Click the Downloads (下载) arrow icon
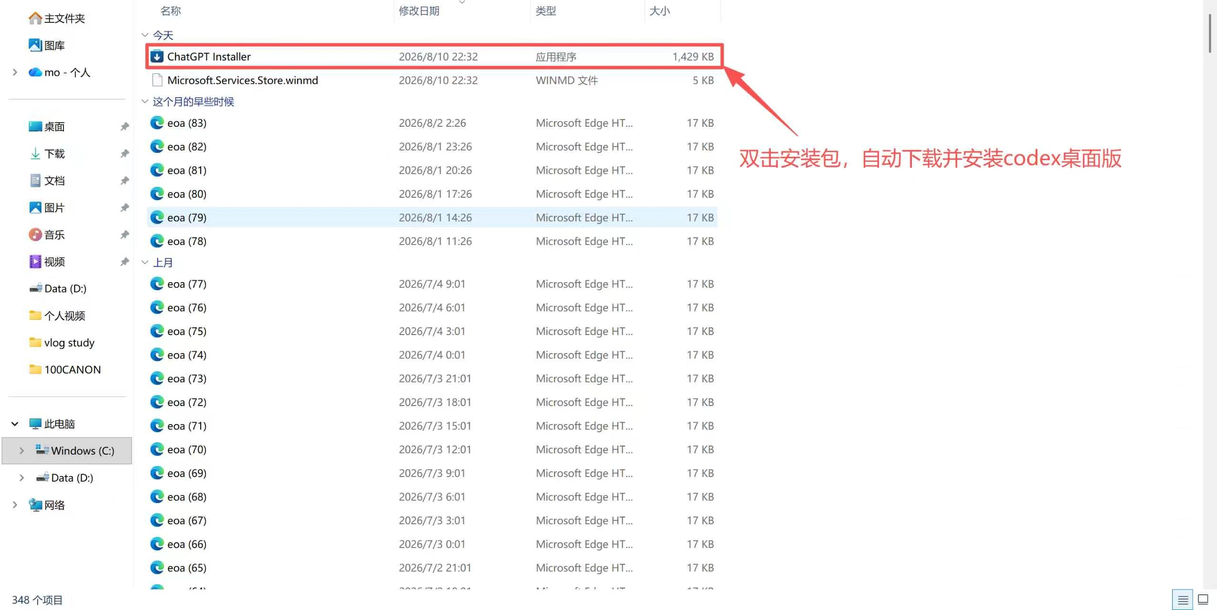Viewport: 1217px width, 610px height. [x=35, y=153]
